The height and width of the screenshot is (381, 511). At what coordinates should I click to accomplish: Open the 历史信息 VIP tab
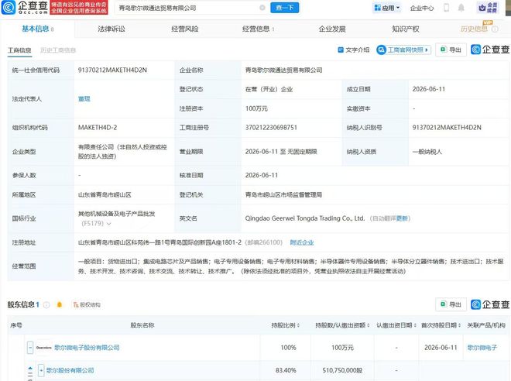[x=474, y=29]
